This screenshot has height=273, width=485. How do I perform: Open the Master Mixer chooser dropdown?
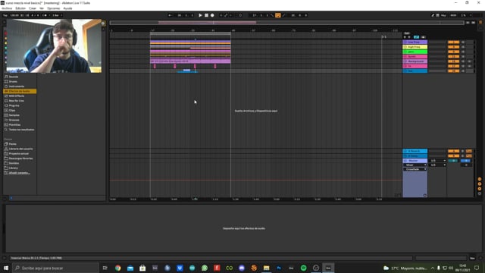point(415,165)
